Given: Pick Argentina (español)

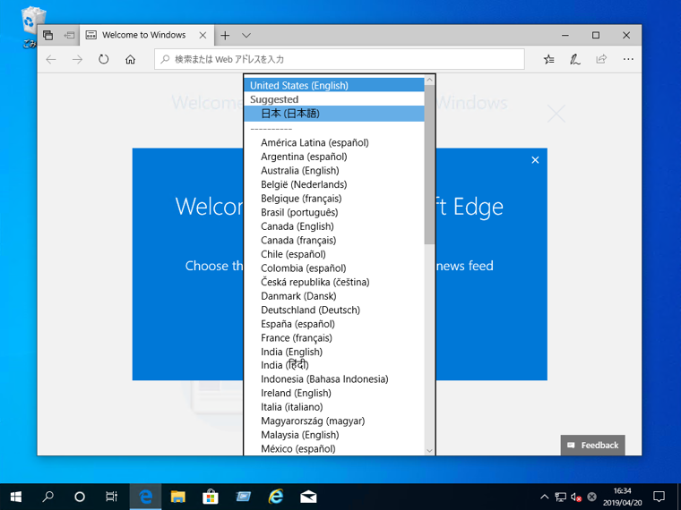Looking at the screenshot, I should [334, 157].
